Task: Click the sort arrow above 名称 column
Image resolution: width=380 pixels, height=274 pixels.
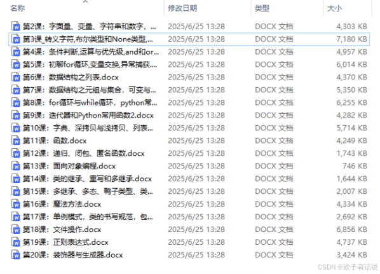Action: [85, 2]
